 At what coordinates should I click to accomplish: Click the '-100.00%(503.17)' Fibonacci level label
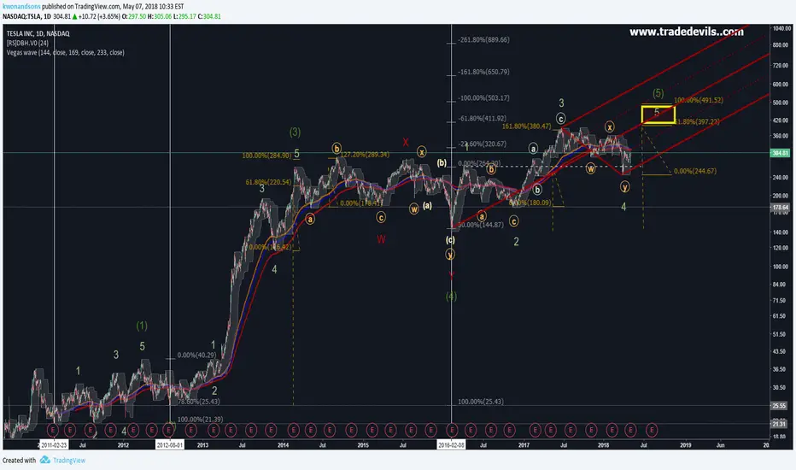click(483, 98)
